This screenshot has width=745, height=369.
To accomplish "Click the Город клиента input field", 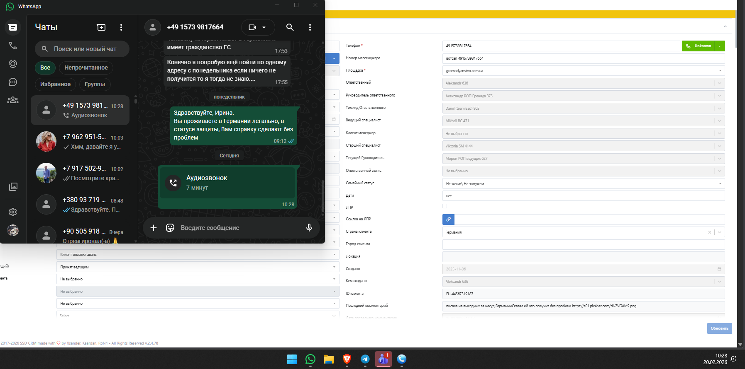I will click(x=584, y=244).
